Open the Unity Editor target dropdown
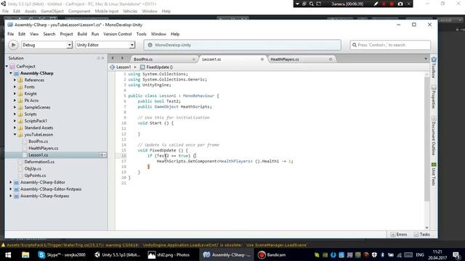The image size is (465, 261). [105, 45]
